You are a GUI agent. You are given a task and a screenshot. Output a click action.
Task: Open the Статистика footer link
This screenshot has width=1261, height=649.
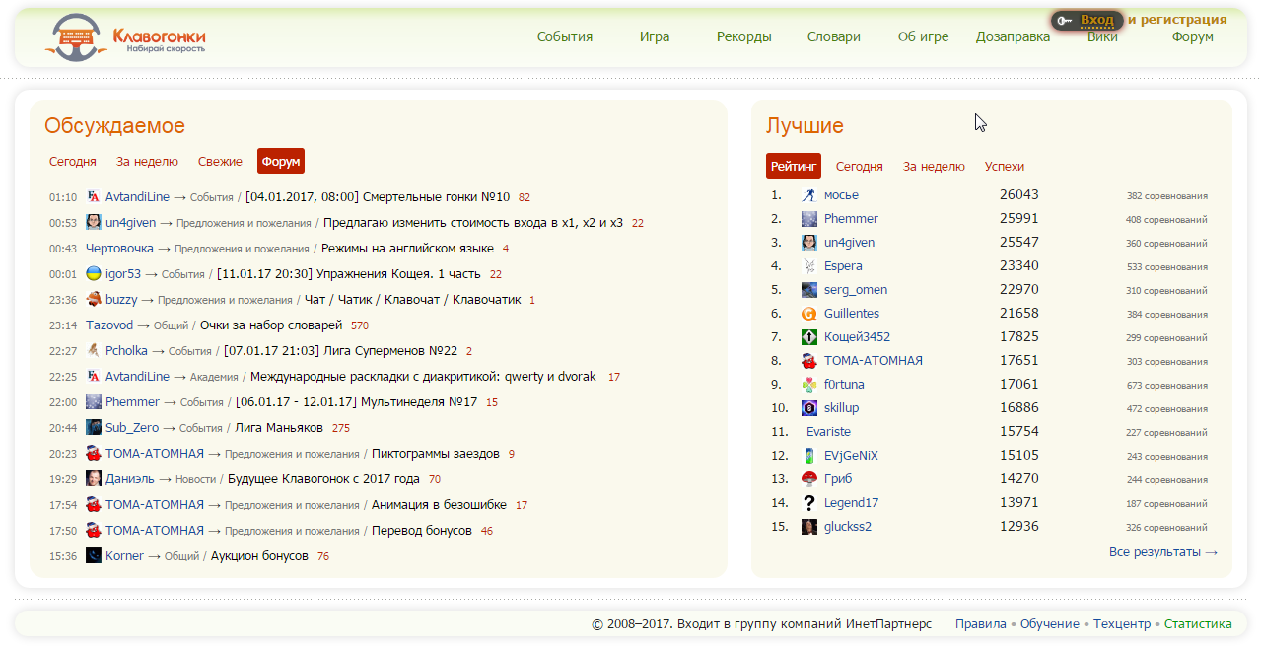[1198, 624]
